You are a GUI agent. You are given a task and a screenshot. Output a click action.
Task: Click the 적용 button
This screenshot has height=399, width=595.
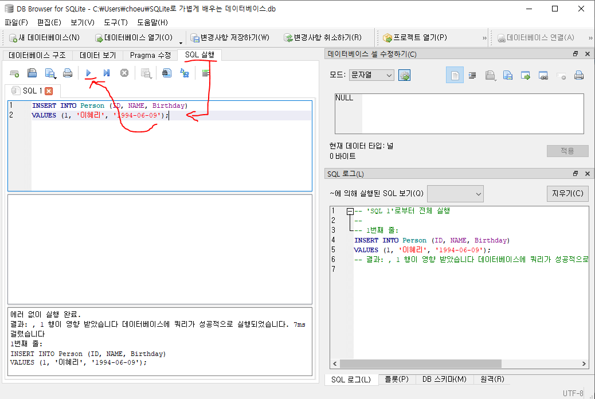tap(567, 151)
